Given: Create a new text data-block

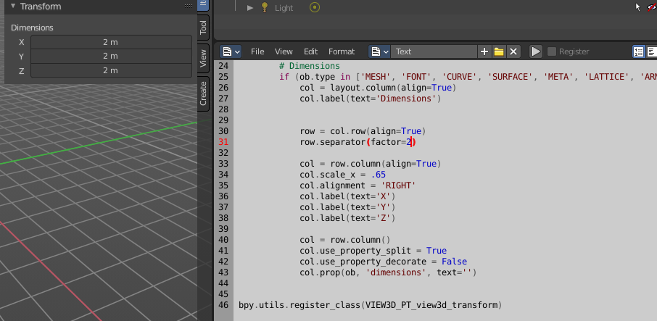Looking at the screenshot, I should coord(484,51).
